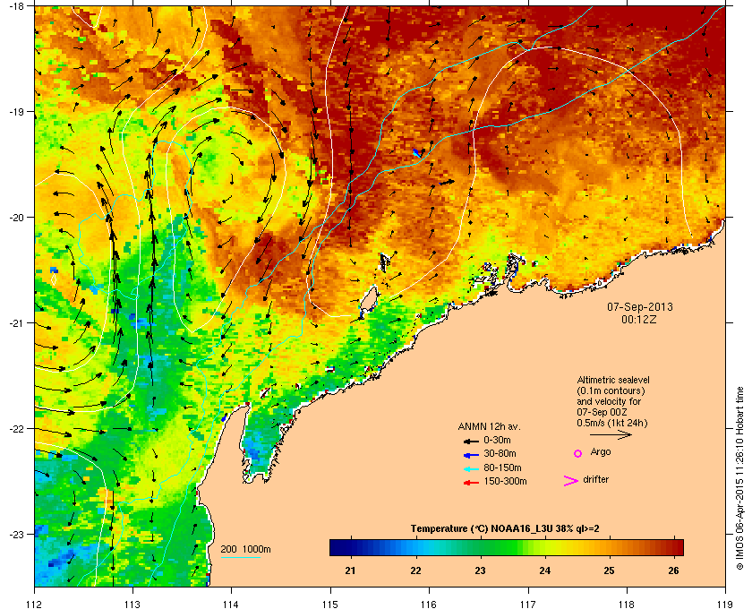Click the 'Altimetric sealevel' caption text
752x609 pixels.
point(613,380)
